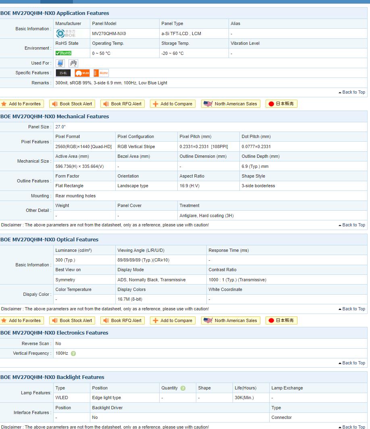The width and height of the screenshot is (370, 429).
Task: Click storage temperature '-20 ~ 60 °C'
Action: tap(173, 53)
